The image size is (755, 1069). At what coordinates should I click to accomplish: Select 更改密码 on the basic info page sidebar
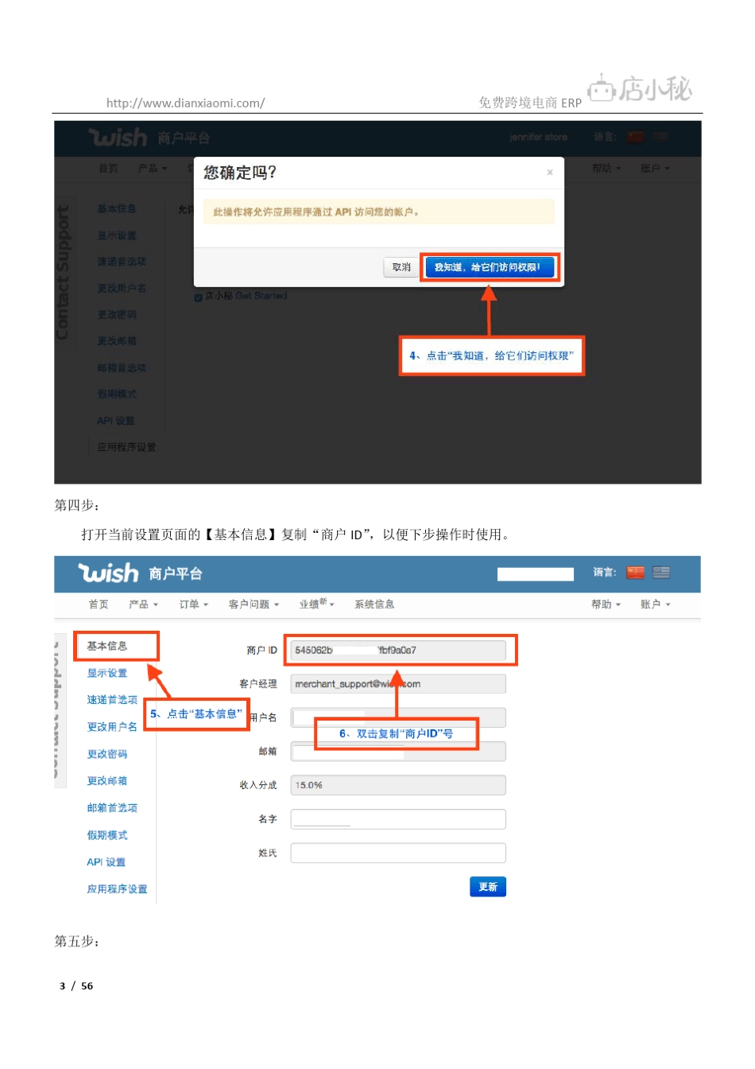click(107, 754)
